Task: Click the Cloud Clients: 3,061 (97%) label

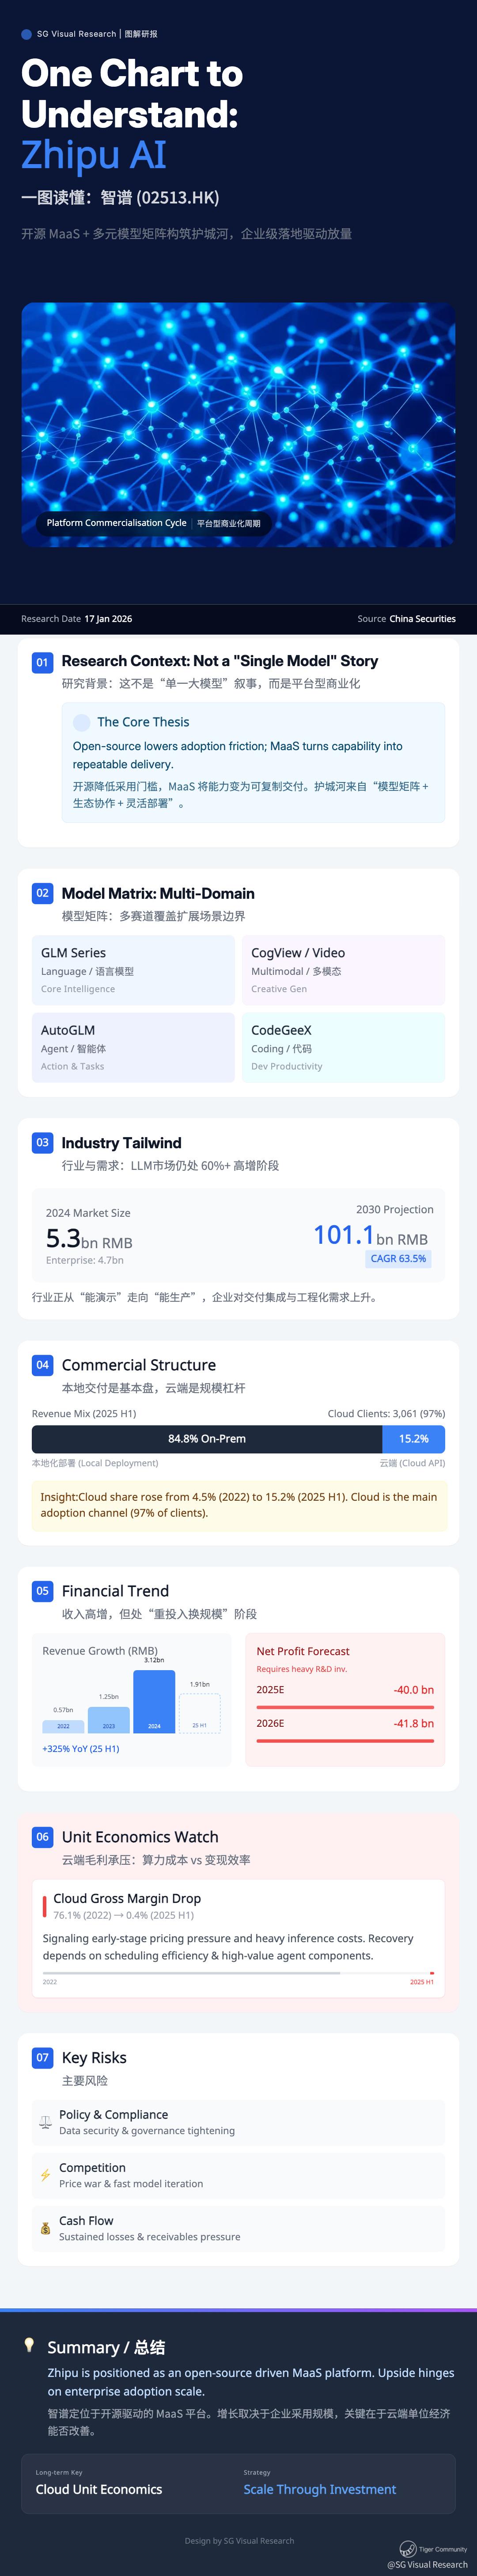Action: pyautogui.click(x=386, y=1414)
